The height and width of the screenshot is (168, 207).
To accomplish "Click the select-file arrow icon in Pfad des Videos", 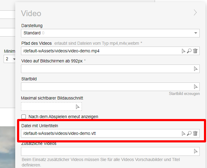I will [x=183, y=51].
